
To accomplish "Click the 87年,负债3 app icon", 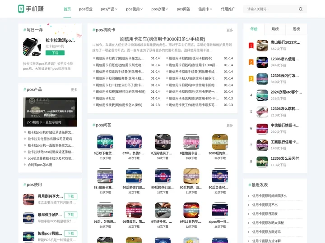I will 134,142.
